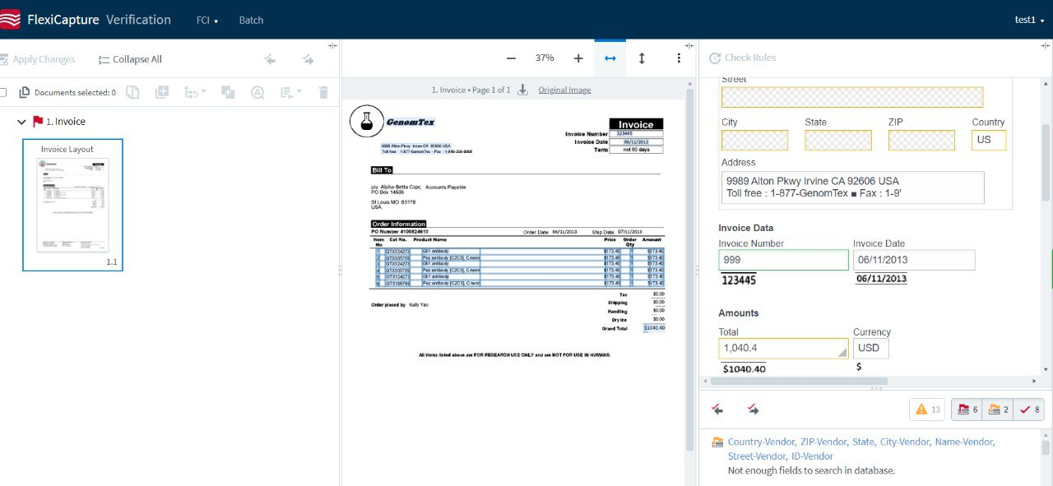Click Check Rules button
1053x486 pixels.
(x=741, y=58)
